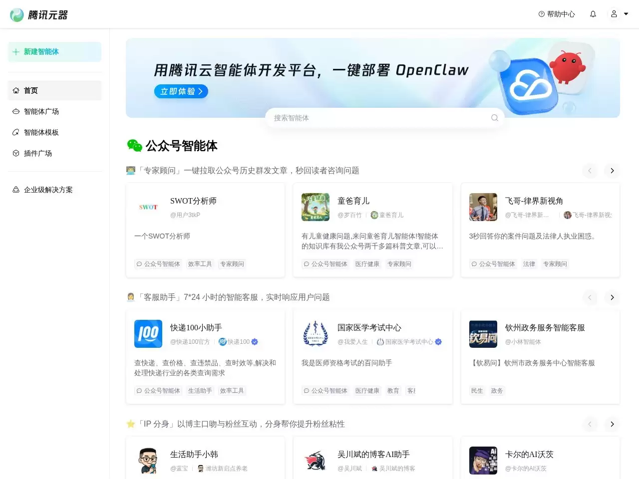Click 效率工具 tag on SWOT分析师 card
Viewport: 639px width, 479px height.
tap(200, 264)
